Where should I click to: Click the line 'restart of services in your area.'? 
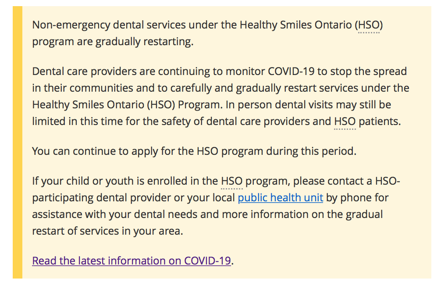coord(107,231)
